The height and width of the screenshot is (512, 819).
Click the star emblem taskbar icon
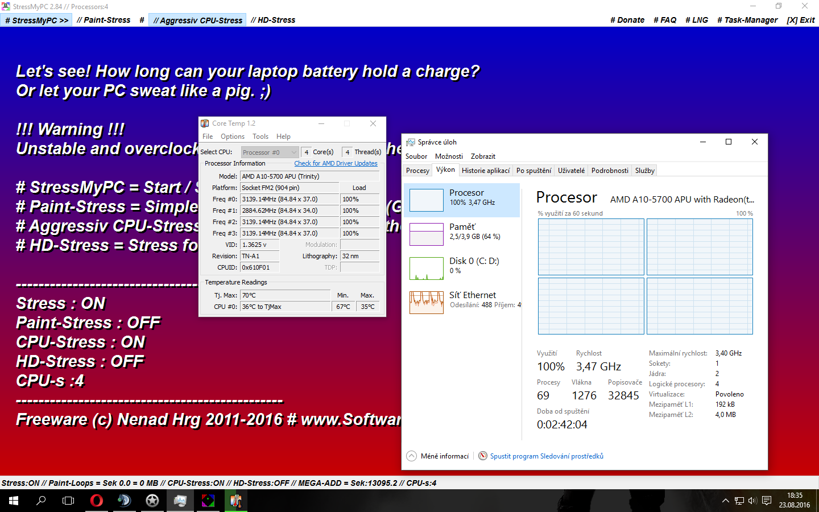pos(152,501)
